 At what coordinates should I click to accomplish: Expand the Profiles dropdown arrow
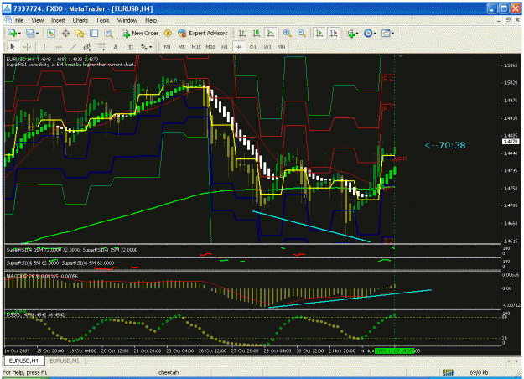tap(37, 34)
